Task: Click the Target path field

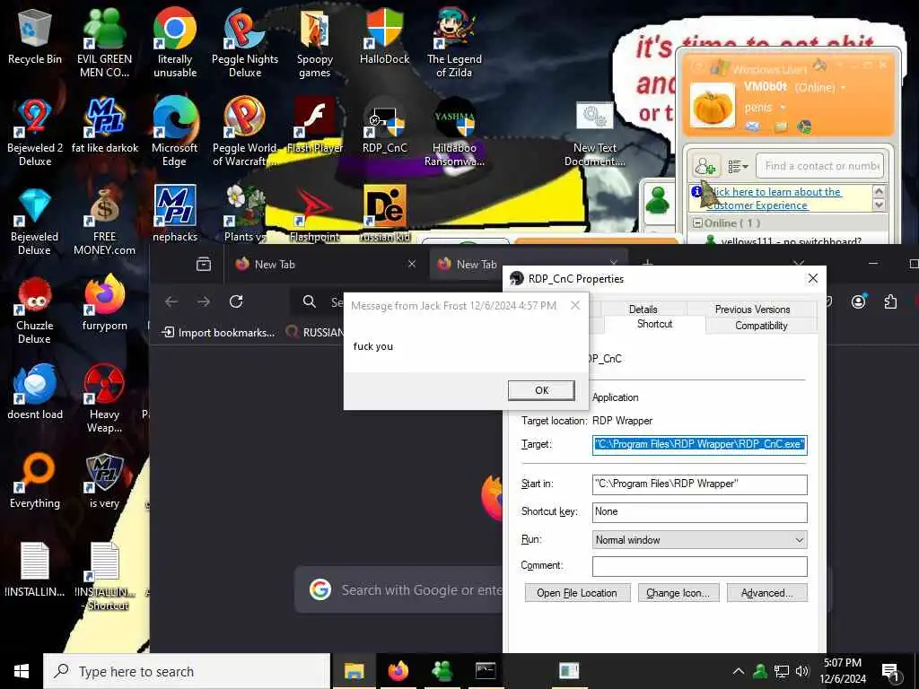Action: click(699, 444)
